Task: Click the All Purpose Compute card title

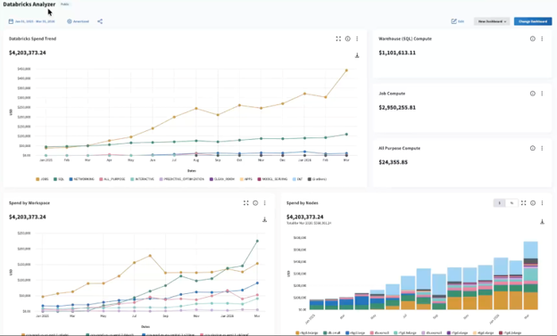Action: coord(399,148)
